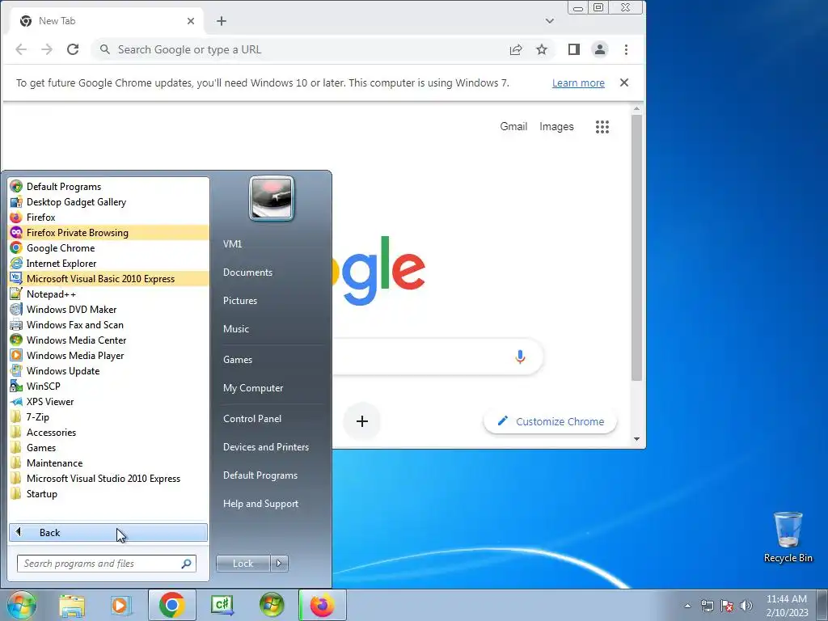Image resolution: width=828 pixels, height=621 pixels.
Task: Click Chrome's back arrow
Action: pos(21,49)
